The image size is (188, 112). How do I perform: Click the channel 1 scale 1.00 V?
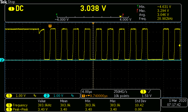[x=21, y=95]
